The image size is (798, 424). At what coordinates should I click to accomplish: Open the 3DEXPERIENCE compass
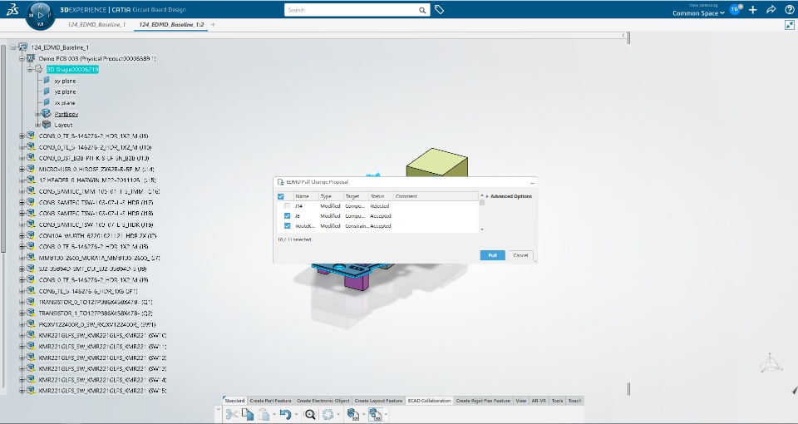coord(40,15)
